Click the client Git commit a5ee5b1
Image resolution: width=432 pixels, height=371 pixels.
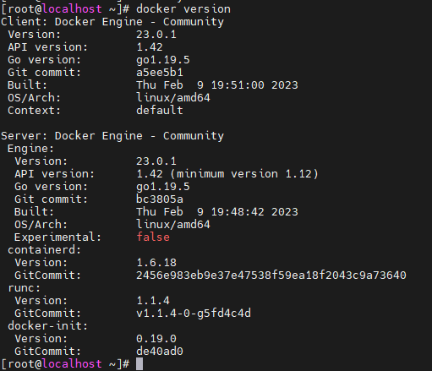tap(160, 73)
